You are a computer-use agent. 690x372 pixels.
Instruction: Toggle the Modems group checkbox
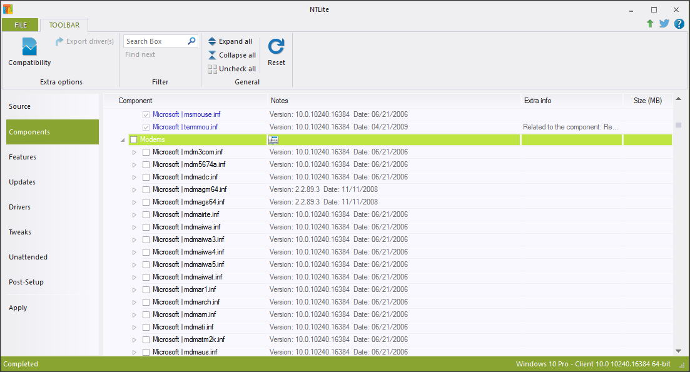coord(133,139)
